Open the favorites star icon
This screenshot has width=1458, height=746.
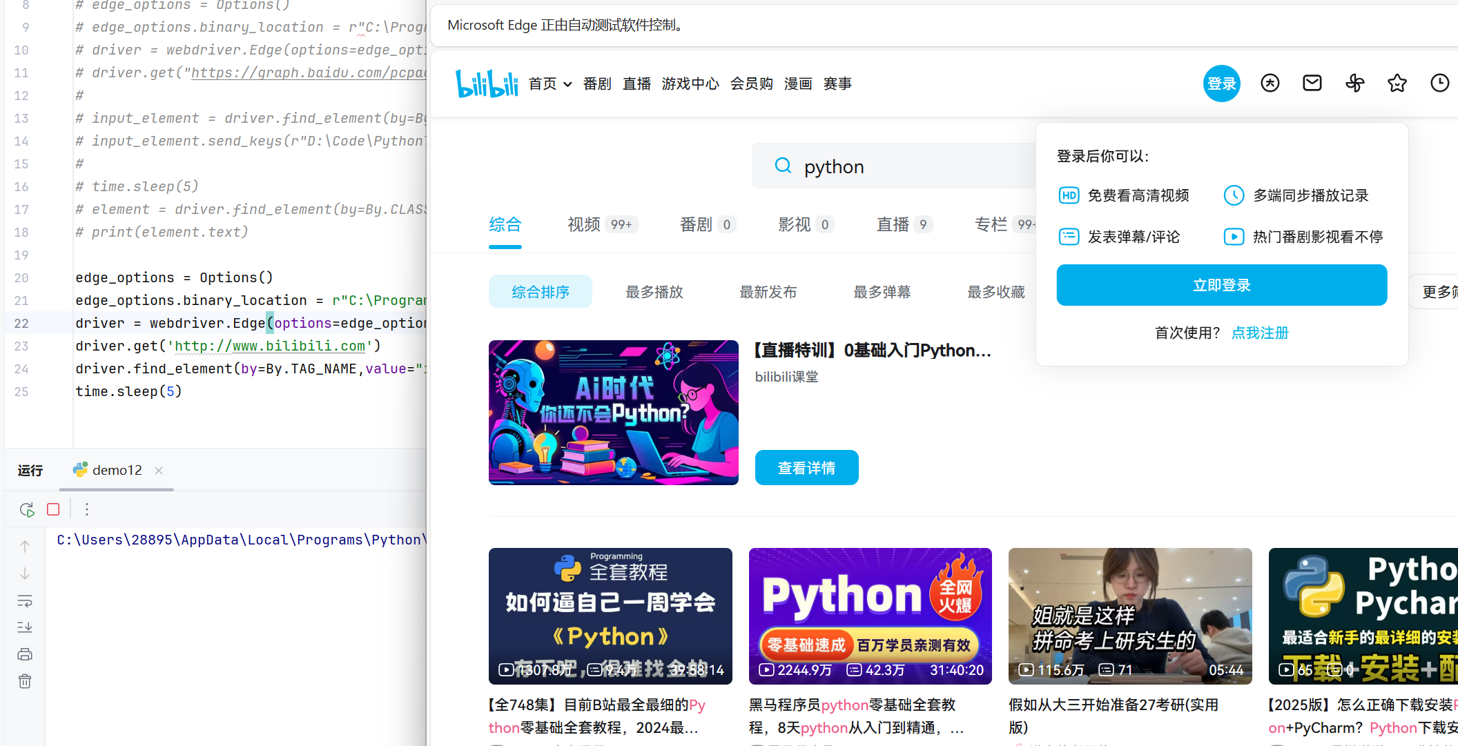point(1397,84)
